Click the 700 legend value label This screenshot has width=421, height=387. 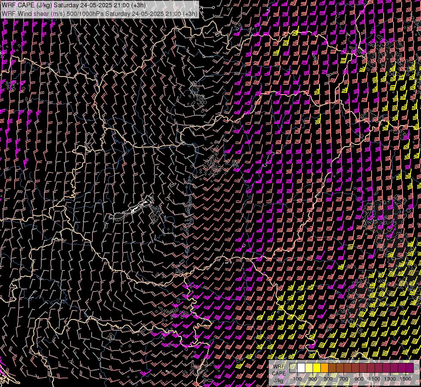344,379
